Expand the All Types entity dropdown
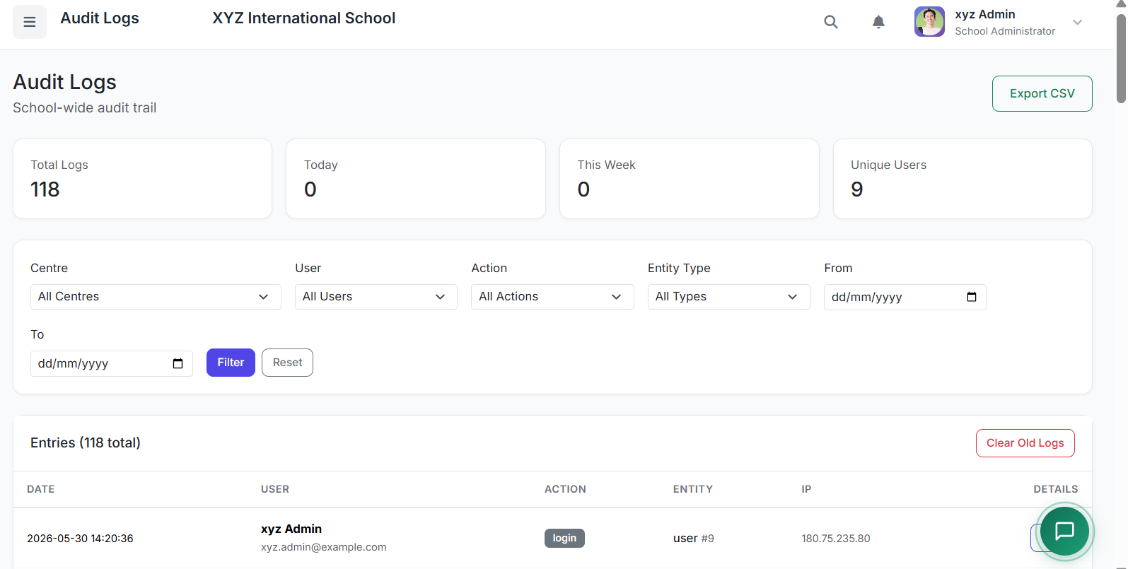The width and height of the screenshot is (1128, 569). point(729,297)
